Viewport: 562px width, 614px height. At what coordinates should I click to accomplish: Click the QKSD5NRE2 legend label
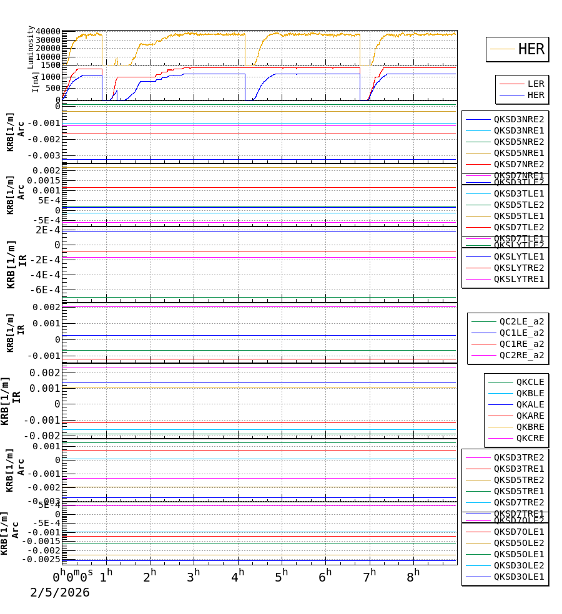coord(519,142)
